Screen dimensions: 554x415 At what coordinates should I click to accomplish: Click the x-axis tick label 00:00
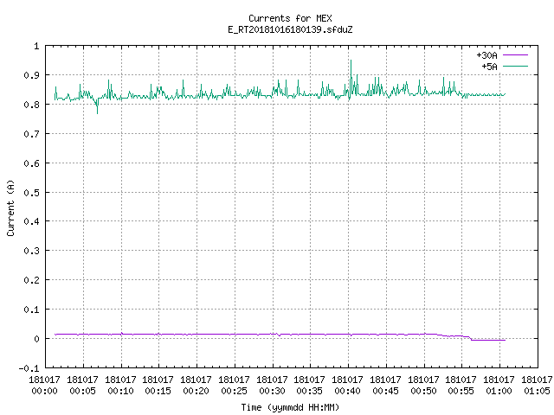click(x=44, y=391)
